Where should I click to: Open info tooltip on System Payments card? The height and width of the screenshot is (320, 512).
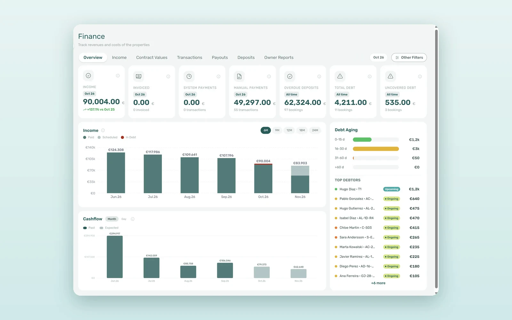point(219,76)
